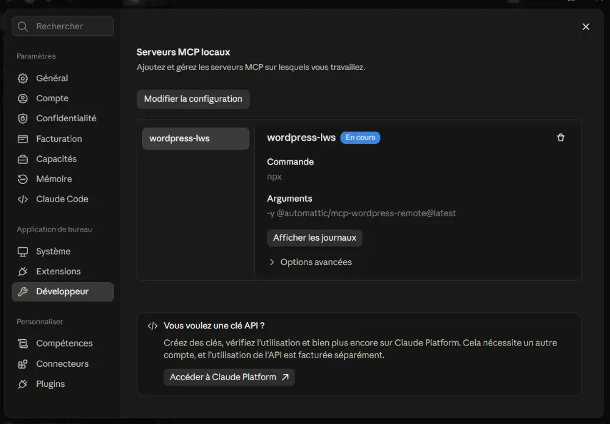Delete wordpress-lws server with trash icon
Image resolution: width=610 pixels, height=424 pixels.
coord(561,138)
